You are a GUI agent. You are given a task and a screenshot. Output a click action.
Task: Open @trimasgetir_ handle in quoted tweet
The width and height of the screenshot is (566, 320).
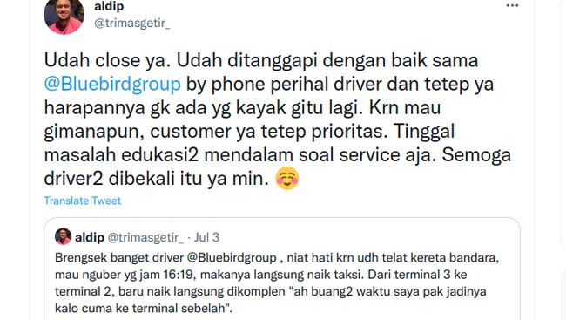145,237
